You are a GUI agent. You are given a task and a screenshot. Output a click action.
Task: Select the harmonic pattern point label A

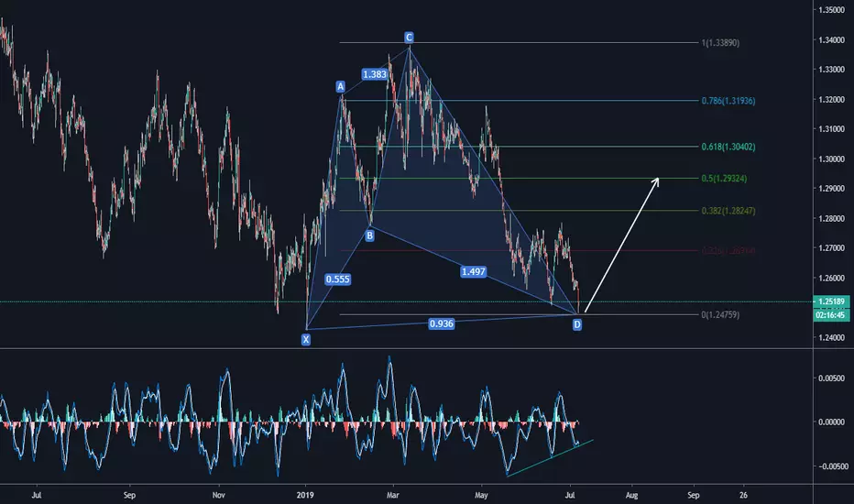pos(340,86)
